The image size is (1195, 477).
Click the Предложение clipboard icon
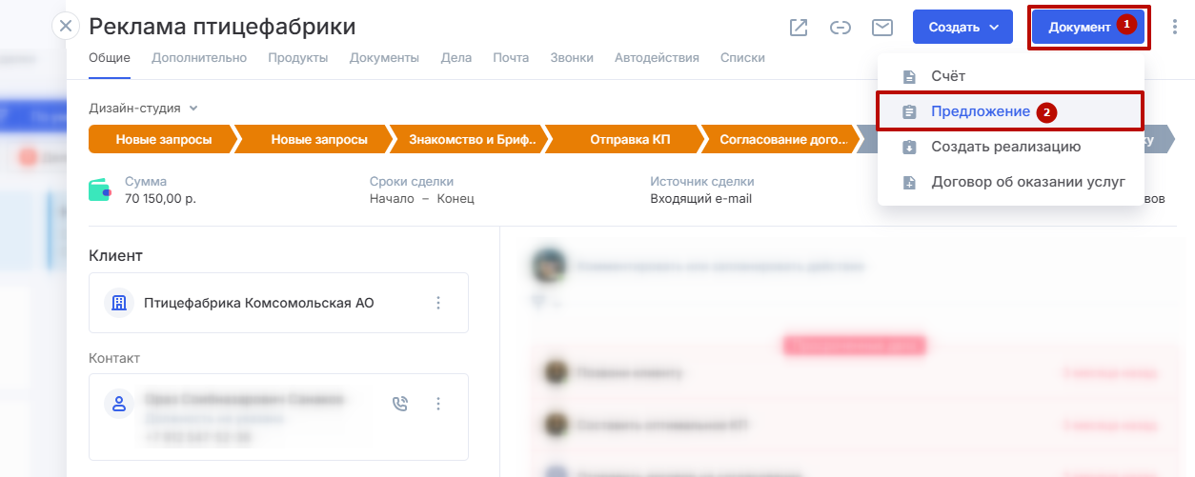(909, 112)
